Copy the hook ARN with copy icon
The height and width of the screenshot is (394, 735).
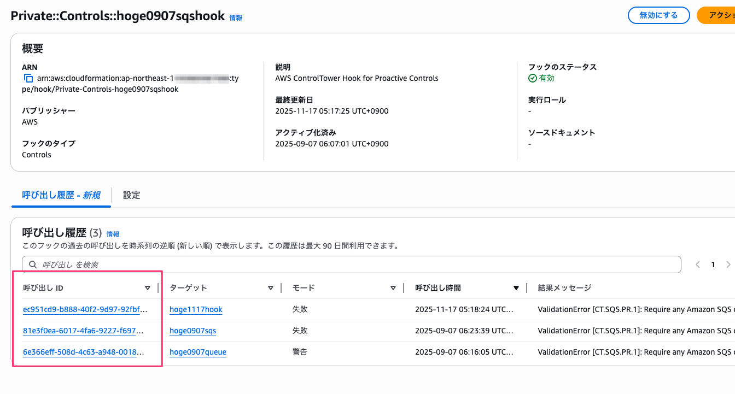point(28,78)
